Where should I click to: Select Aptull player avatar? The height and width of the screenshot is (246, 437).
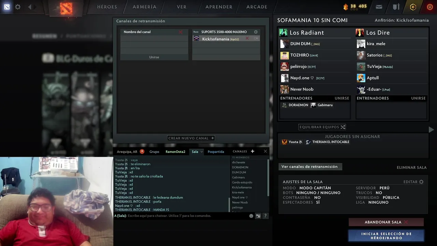coord(361,78)
